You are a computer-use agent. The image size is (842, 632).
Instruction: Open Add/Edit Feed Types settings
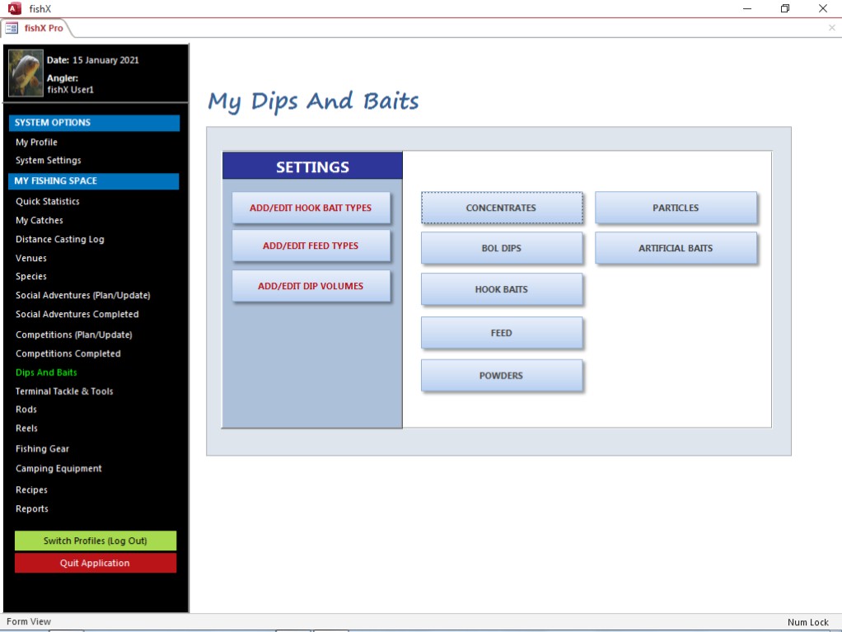[x=311, y=246]
